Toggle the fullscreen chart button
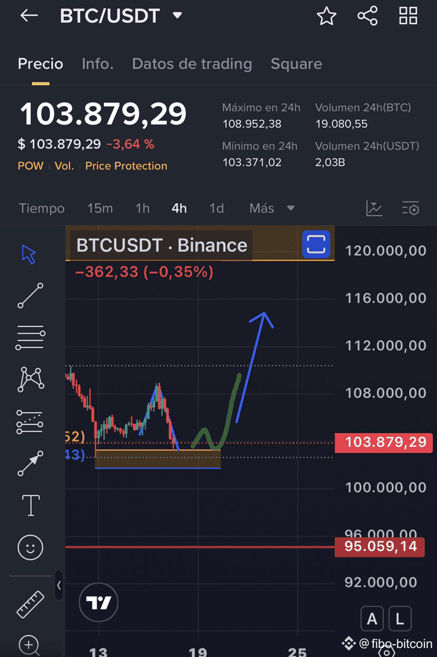The height and width of the screenshot is (657, 437). click(x=316, y=244)
